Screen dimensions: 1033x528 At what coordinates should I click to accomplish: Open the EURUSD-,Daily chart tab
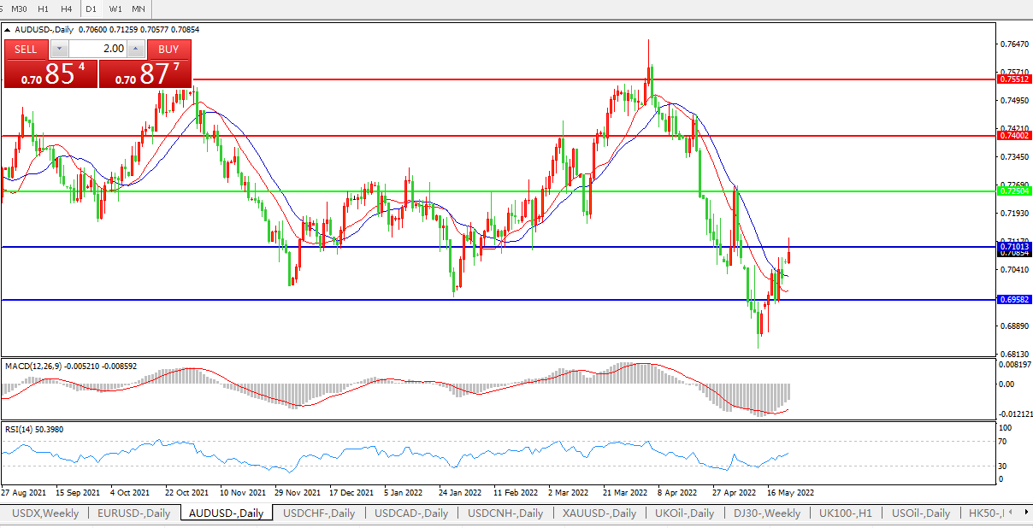pos(133,513)
